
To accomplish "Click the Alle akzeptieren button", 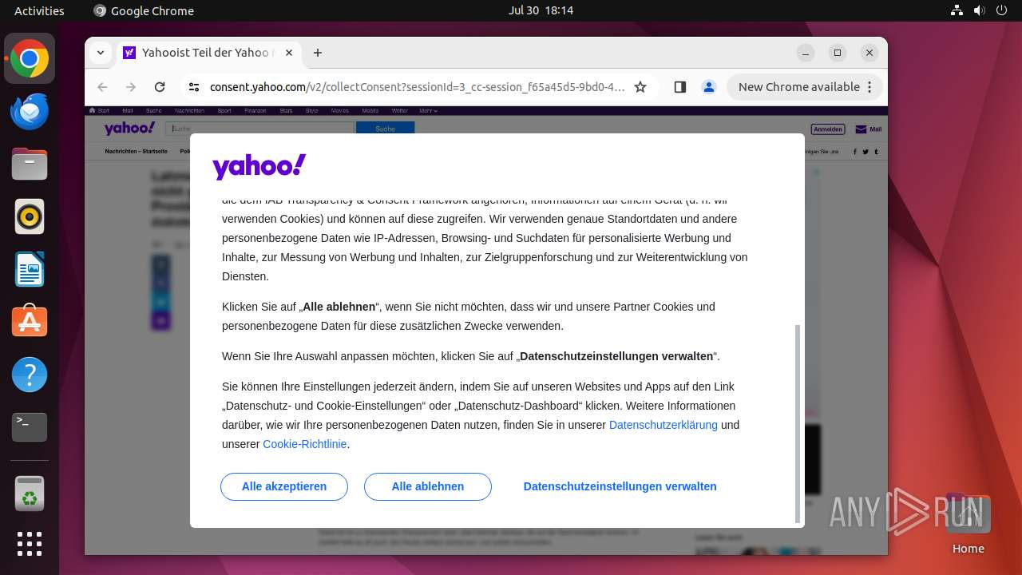I will pyautogui.click(x=284, y=486).
